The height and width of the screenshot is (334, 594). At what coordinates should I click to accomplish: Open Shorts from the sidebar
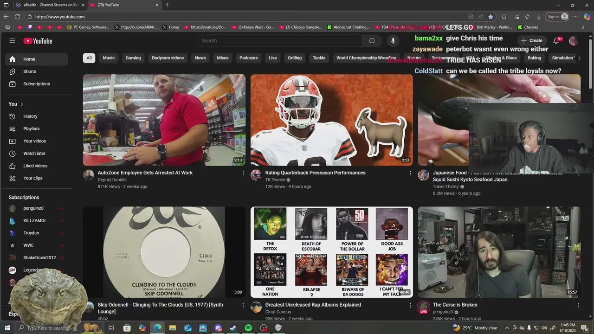pyautogui.click(x=37, y=71)
